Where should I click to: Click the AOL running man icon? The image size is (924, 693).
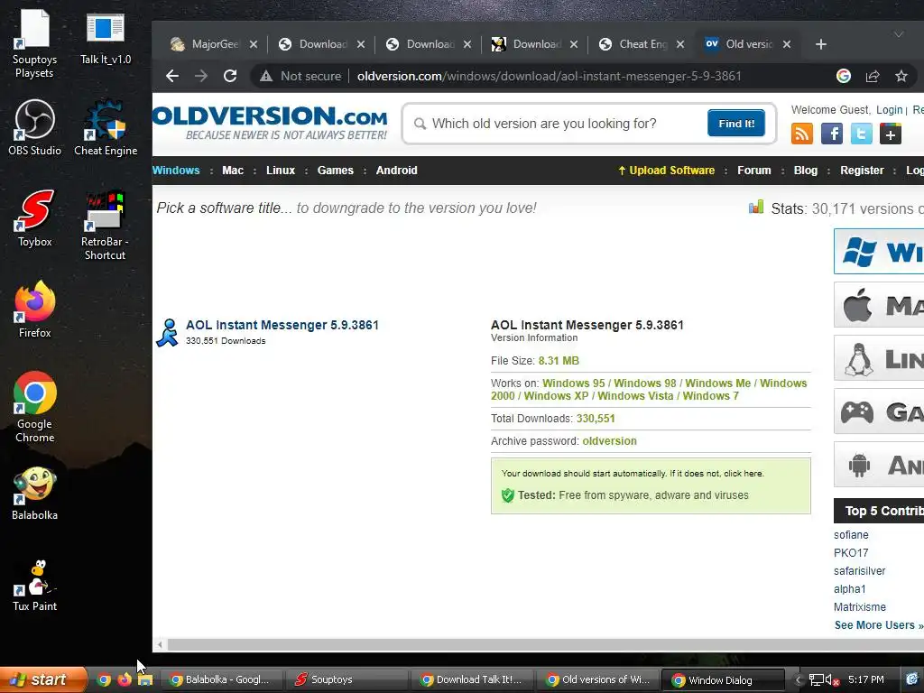167,333
